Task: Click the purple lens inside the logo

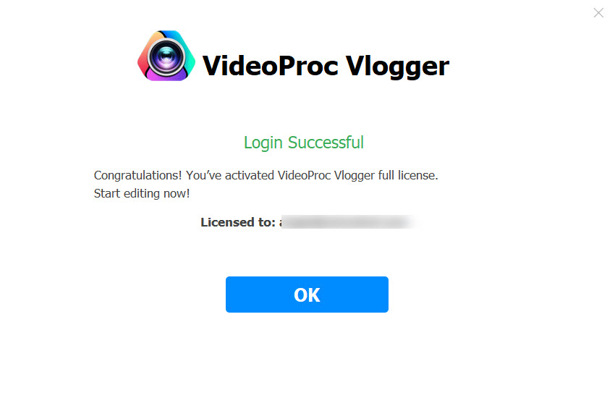Action: pos(166,58)
